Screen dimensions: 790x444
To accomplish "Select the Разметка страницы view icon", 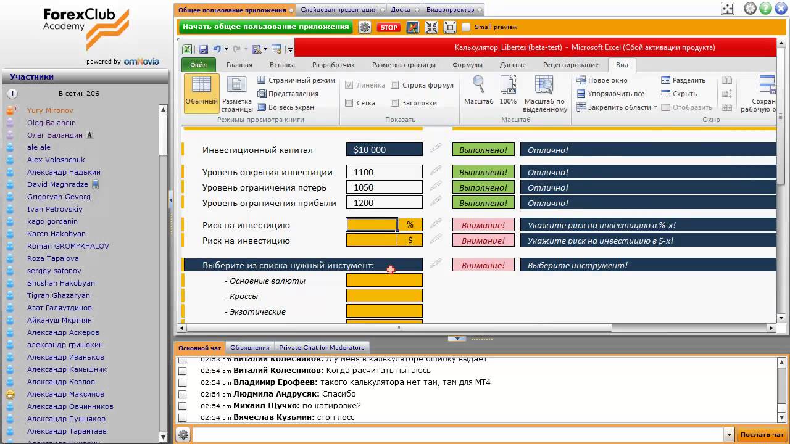I will (x=237, y=94).
